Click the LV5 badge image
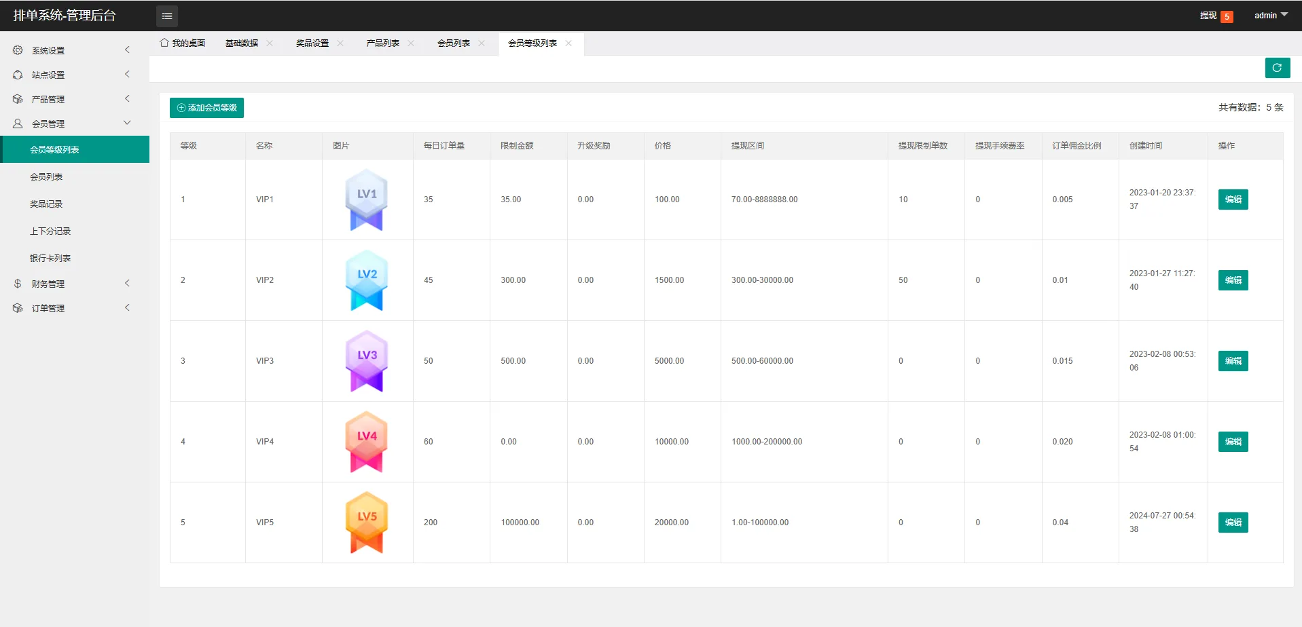The width and height of the screenshot is (1302, 627). [367, 522]
